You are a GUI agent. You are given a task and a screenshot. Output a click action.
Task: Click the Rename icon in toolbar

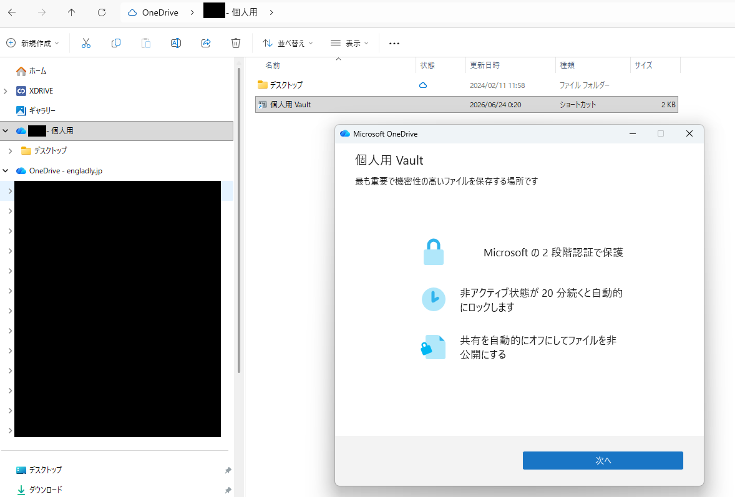(x=176, y=43)
